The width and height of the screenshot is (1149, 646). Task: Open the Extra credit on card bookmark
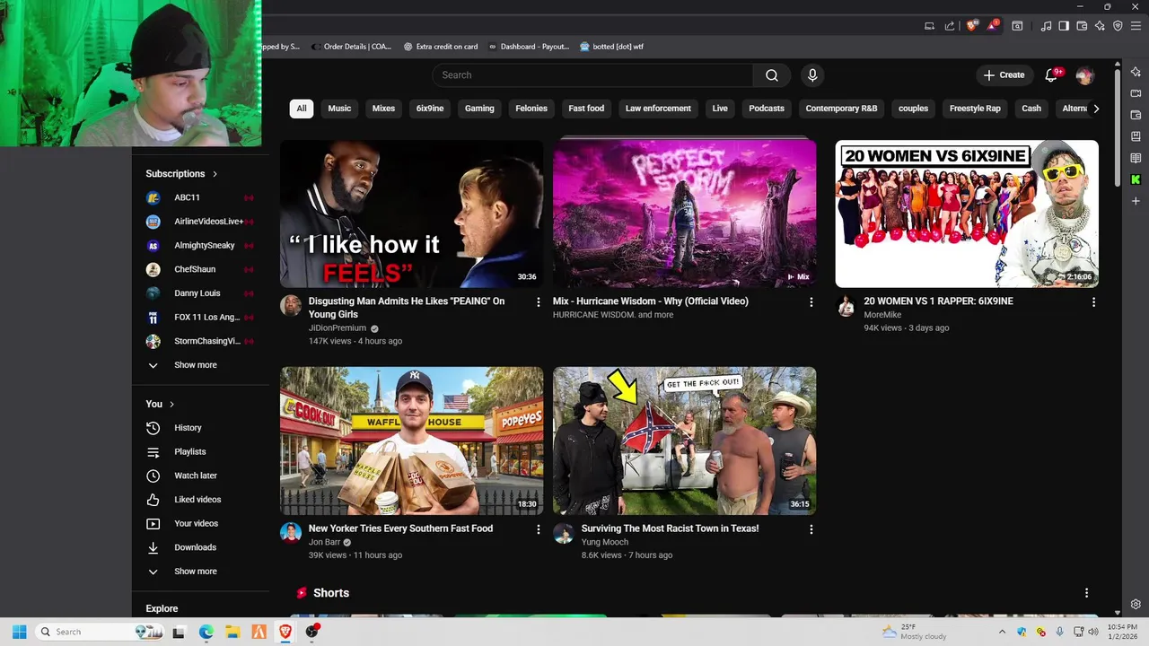point(441,47)
